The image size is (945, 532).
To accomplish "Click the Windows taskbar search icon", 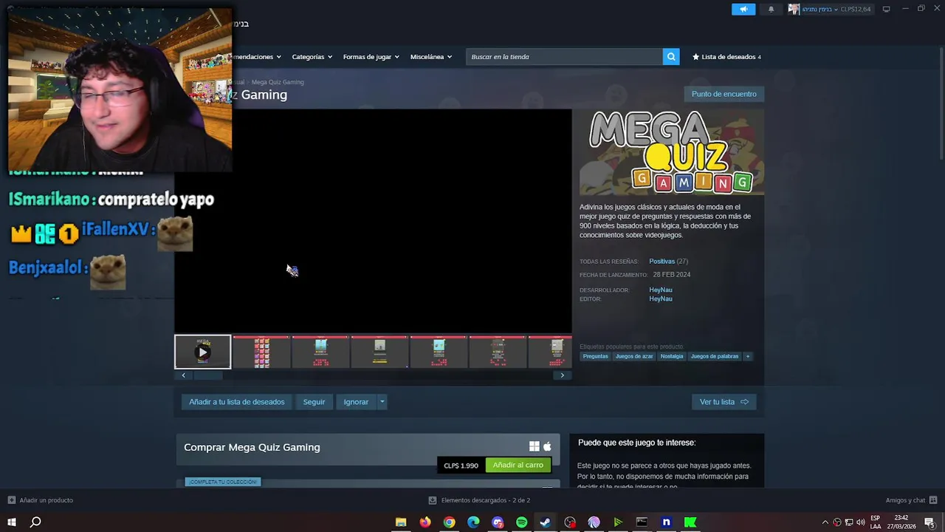I will [x=35, y=522].
